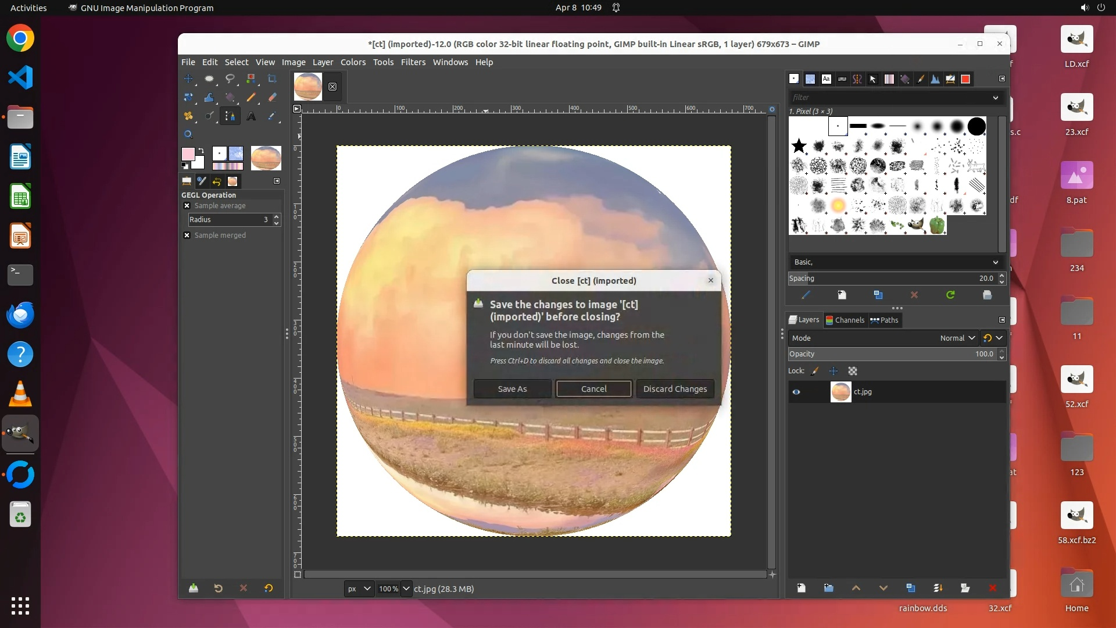Toggle the Sample average checkbox

point(187,206)
